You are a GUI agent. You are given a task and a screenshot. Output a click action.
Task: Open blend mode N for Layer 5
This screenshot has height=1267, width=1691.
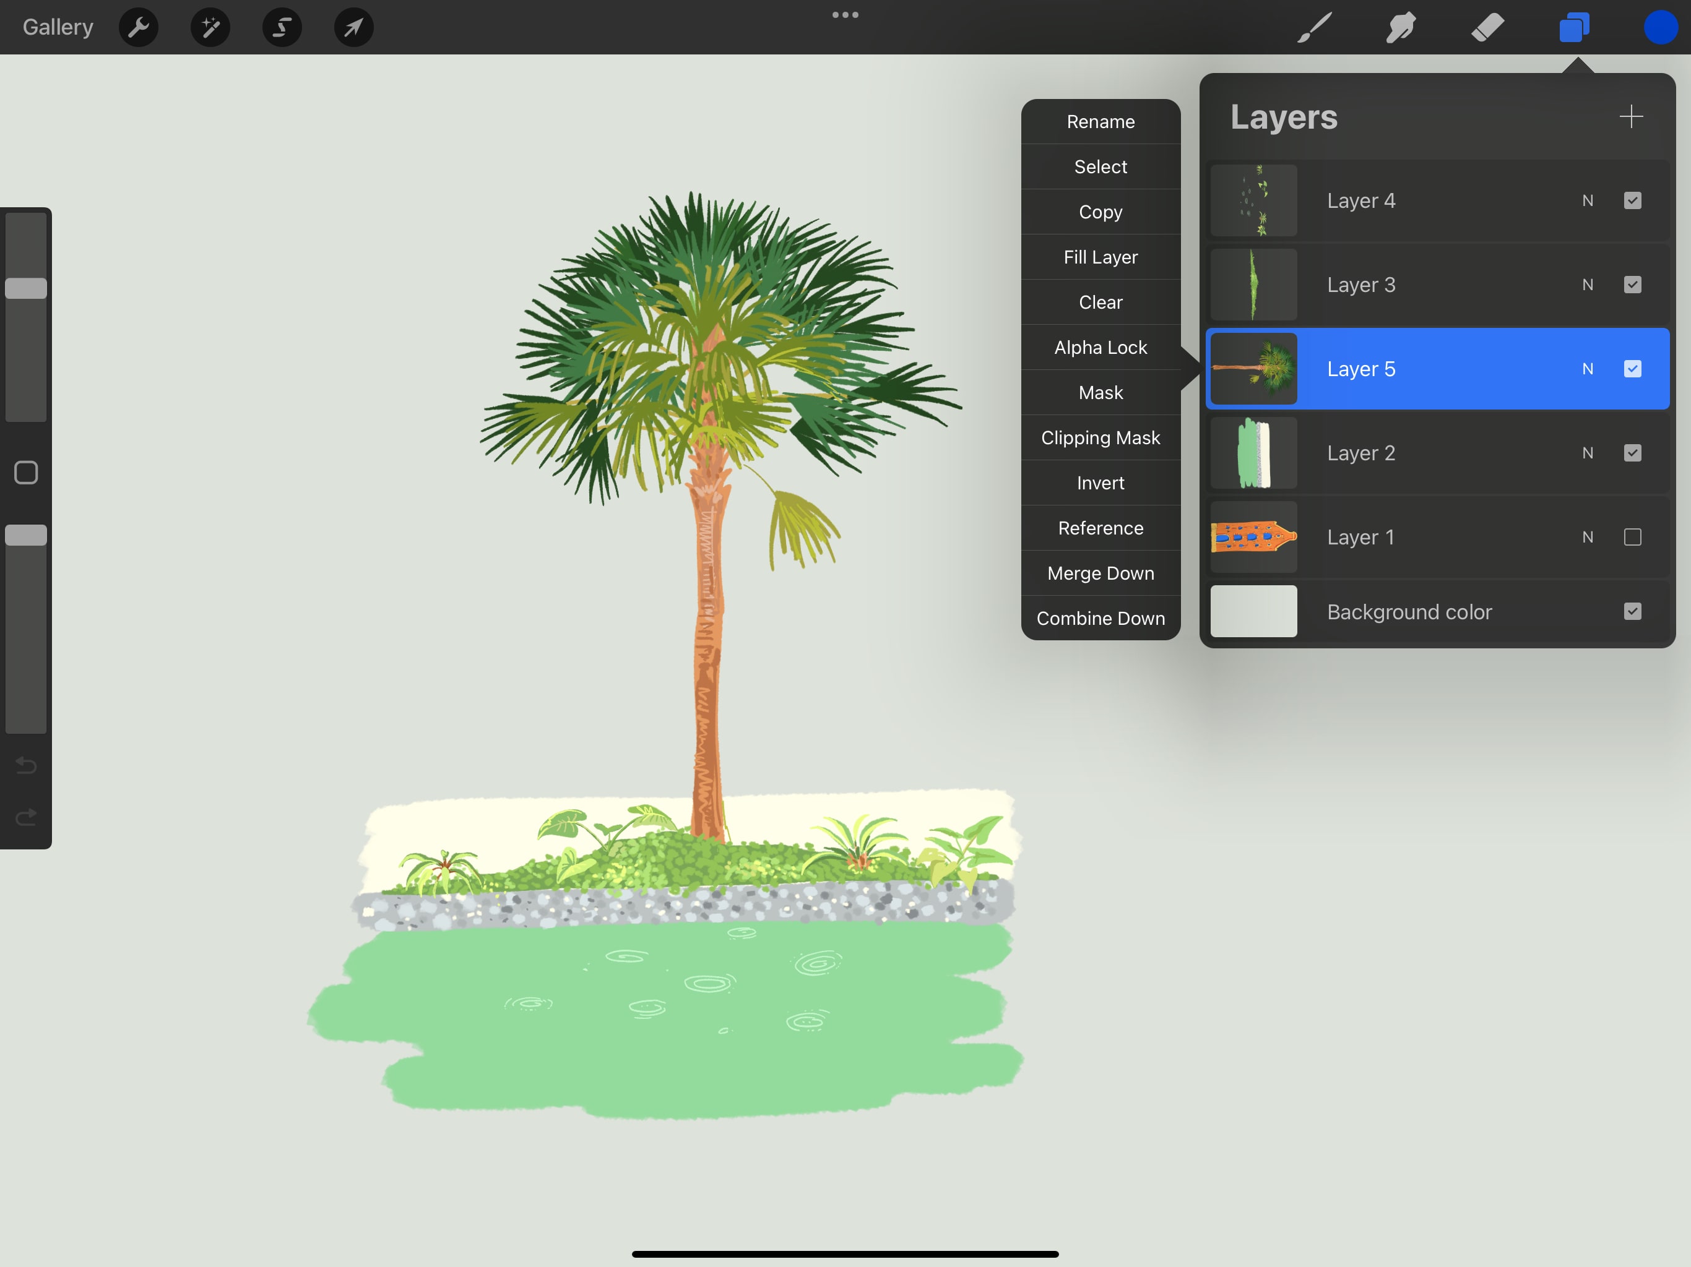tap(1587, 369)
